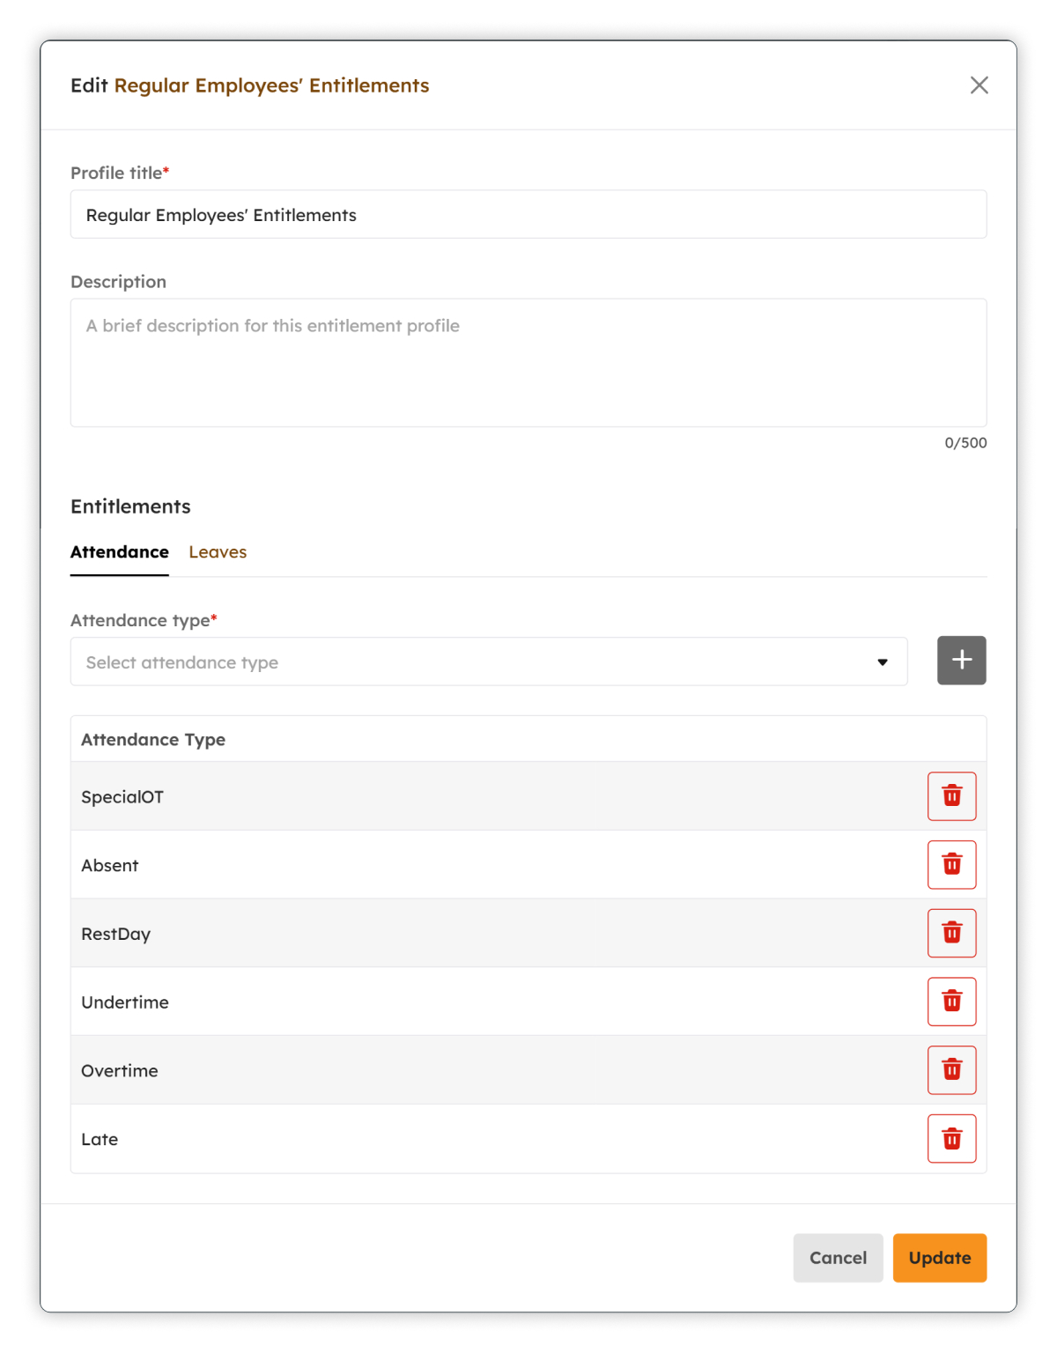Select the Undertime row text

coord(125,1002)
